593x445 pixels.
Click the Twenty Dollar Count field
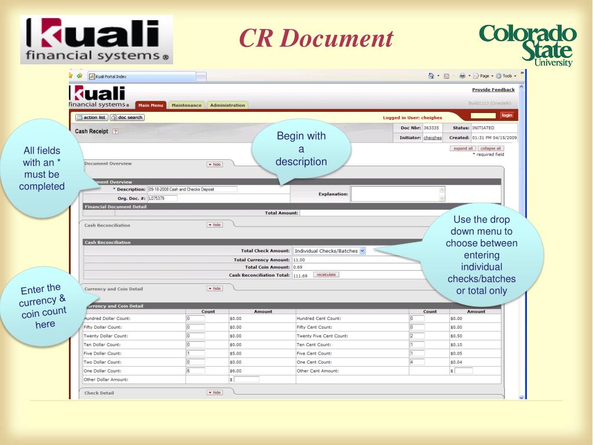[196, 335]
